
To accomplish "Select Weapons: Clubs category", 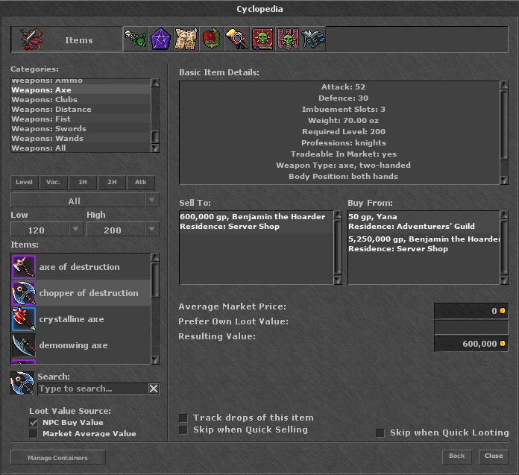I will coord(81,99).
